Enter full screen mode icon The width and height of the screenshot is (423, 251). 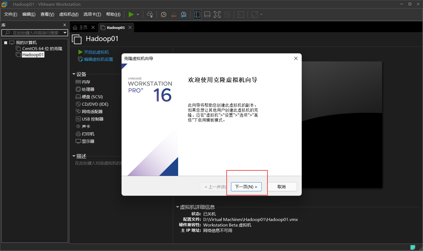click(217, 15)
